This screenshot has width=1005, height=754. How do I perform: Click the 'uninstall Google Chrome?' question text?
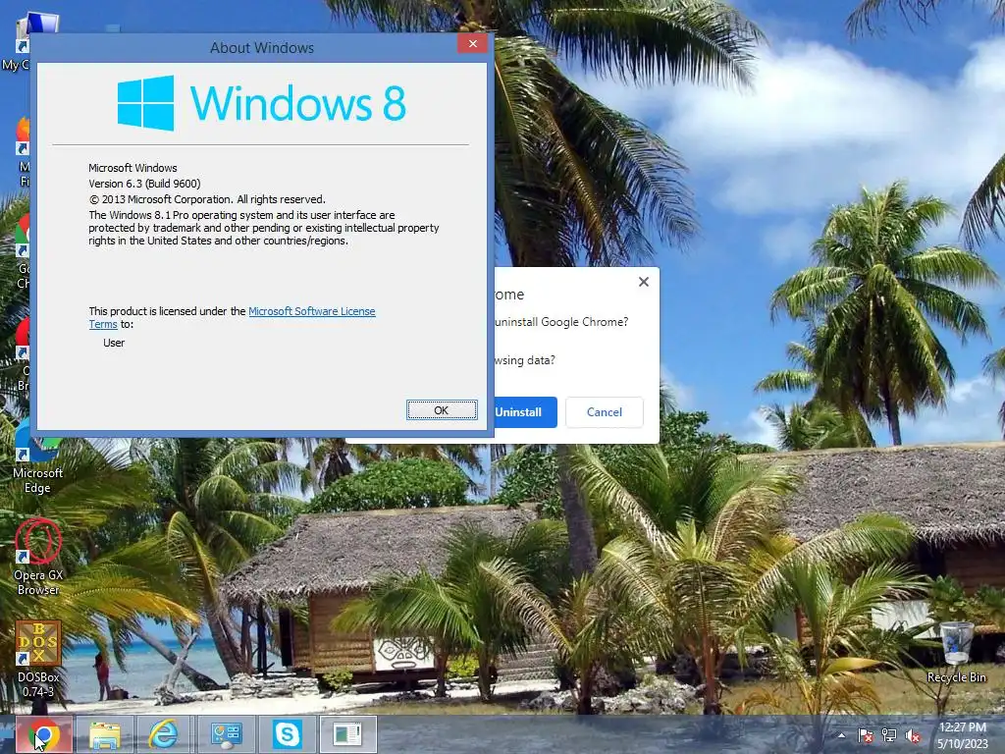[x=561, y=322]
